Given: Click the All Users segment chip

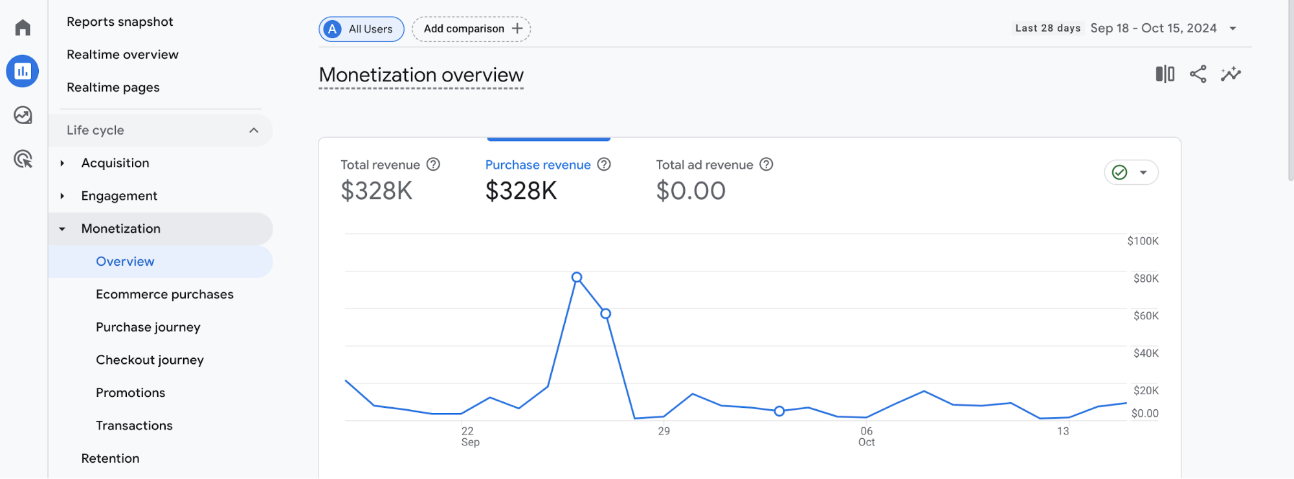Looking at the screenshot, I should [x=361, y=29].
